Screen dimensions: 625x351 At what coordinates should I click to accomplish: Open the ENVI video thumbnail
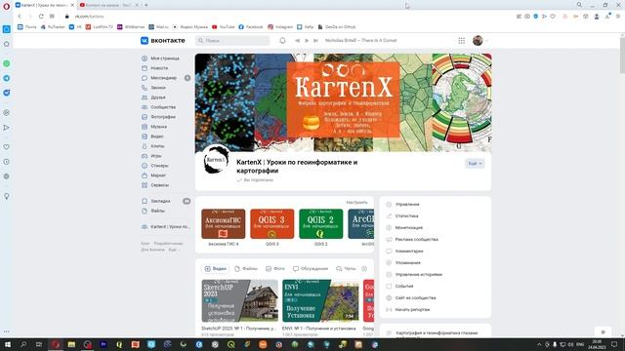click(320, 301)
